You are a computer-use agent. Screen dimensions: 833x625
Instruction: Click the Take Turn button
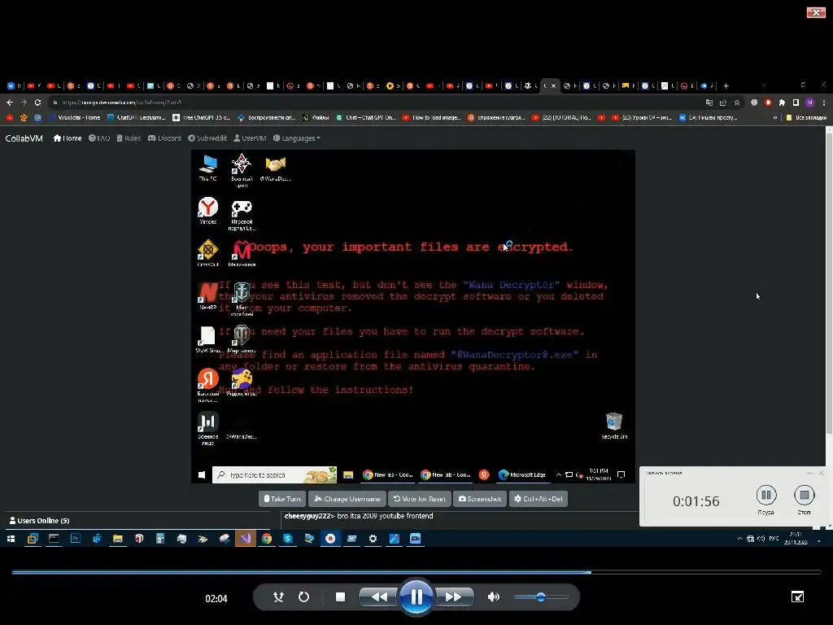click(282, 499)
